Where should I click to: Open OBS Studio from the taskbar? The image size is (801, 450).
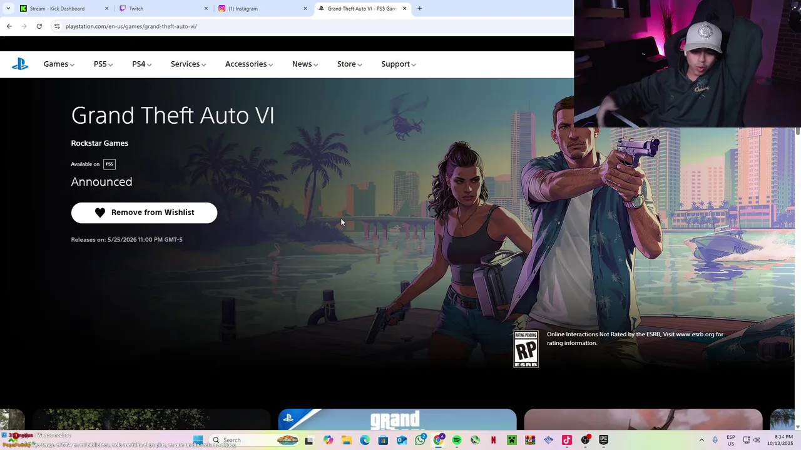click(585, 440)
